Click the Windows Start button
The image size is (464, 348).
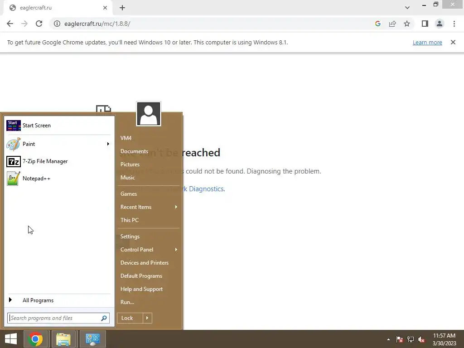(x=11, y=339)
